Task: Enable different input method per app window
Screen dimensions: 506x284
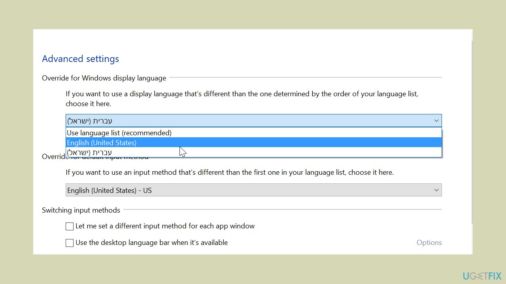Action: pos(70,226)
